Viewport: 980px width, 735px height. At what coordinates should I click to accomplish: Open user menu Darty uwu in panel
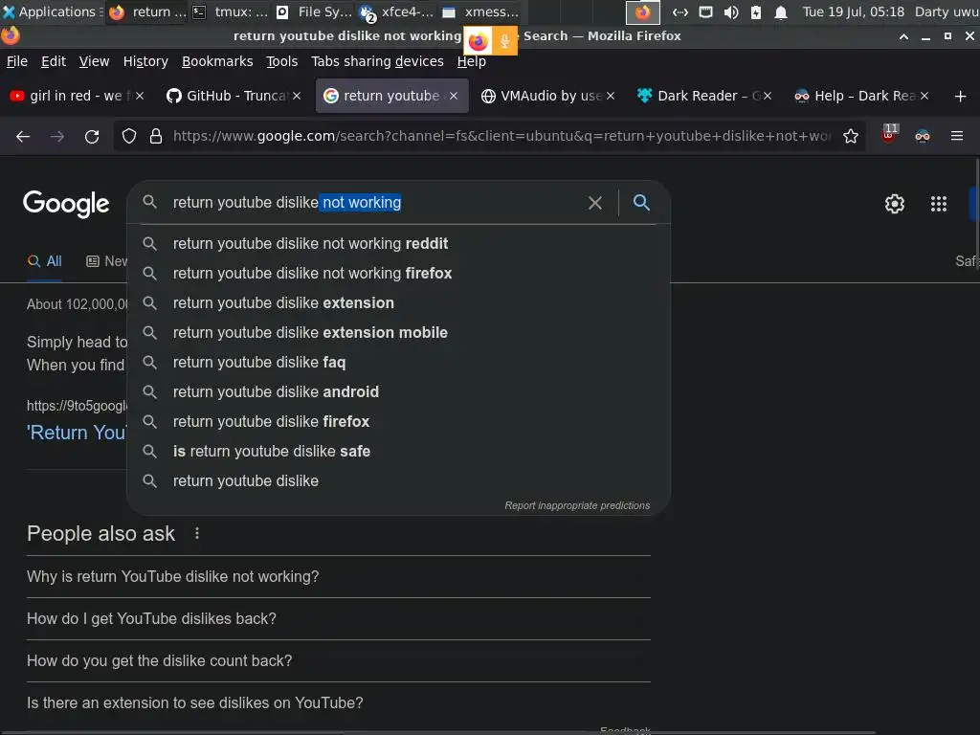coord(947,11)
